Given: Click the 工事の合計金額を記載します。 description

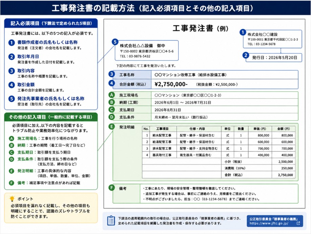Looking at the screenshot, I should coord(41,90).
